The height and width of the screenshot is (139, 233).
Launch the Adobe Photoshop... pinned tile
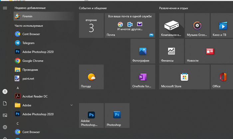(91, 115)
